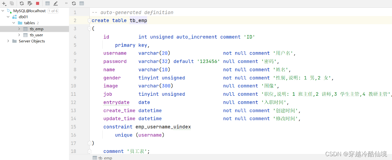The image size is (392, 160).
Task: Click the New (plus) toolbar icon
Action: tap(4, 4)
